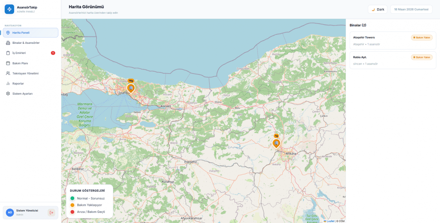Click red Arıza / Bakım Geçti legend dot
The height and width of the screenshot is (223, 440).
(73, 212)
